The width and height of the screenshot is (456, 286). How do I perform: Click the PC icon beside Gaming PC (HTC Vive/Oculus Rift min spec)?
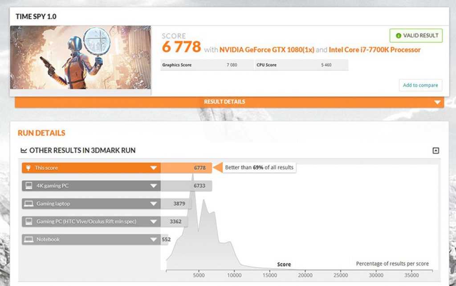click(29, 221)
